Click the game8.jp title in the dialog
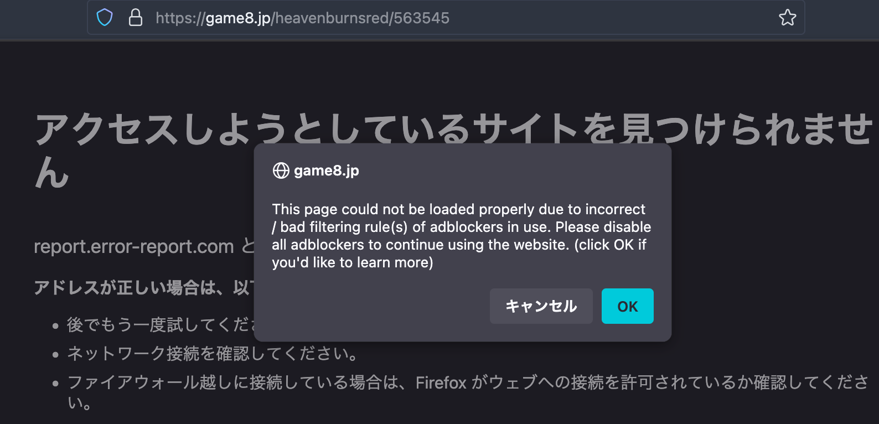 (x=327, y=170)
